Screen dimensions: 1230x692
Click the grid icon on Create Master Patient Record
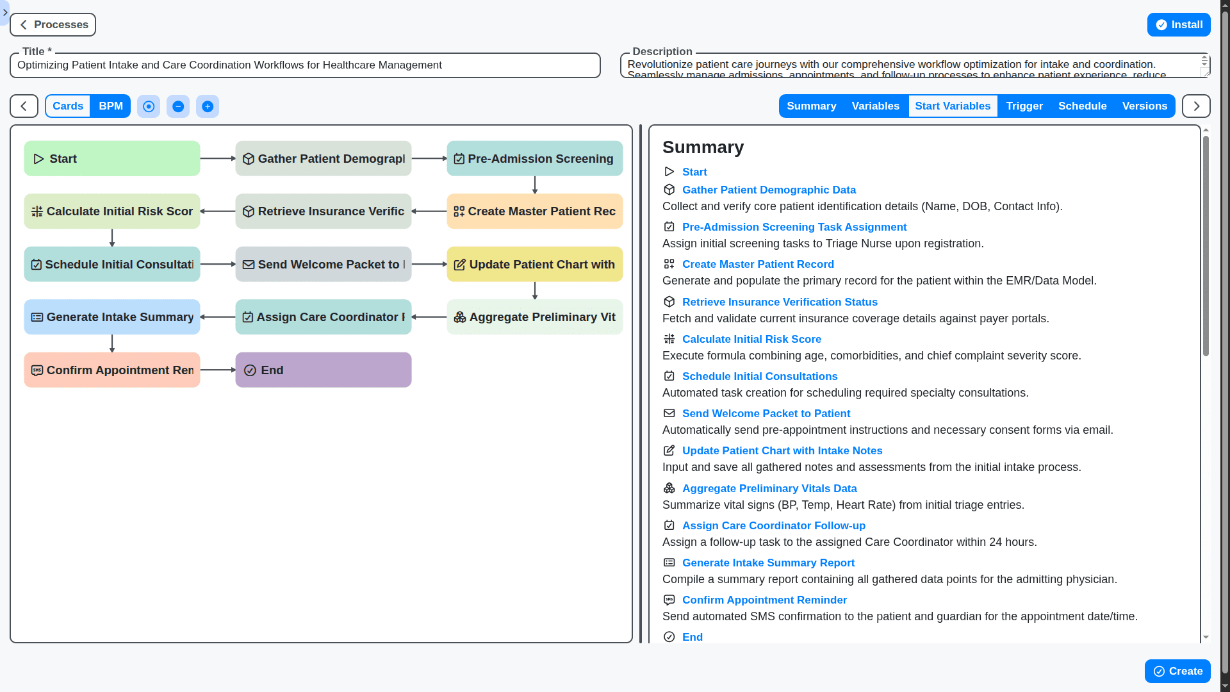460,211
